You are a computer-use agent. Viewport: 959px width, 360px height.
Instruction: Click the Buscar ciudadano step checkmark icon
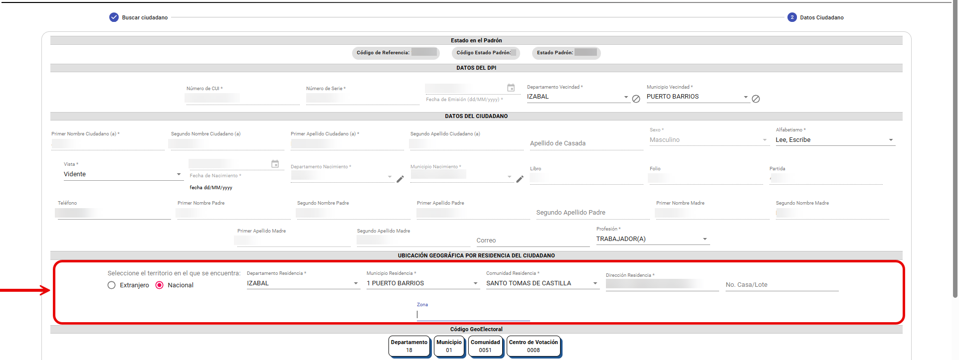coord(114,17)
